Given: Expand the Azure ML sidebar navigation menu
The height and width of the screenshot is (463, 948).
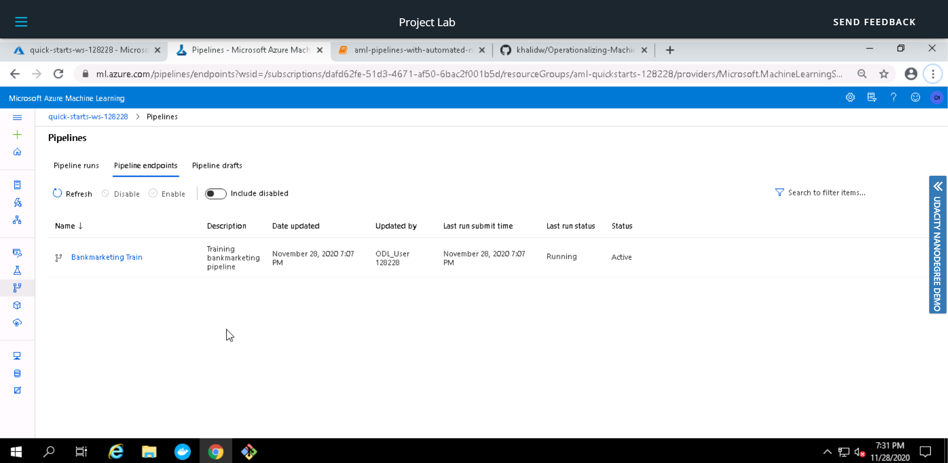Looking at the screenshot, I should tap(17, 117).
